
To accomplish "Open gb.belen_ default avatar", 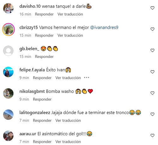I will (8, 51).
